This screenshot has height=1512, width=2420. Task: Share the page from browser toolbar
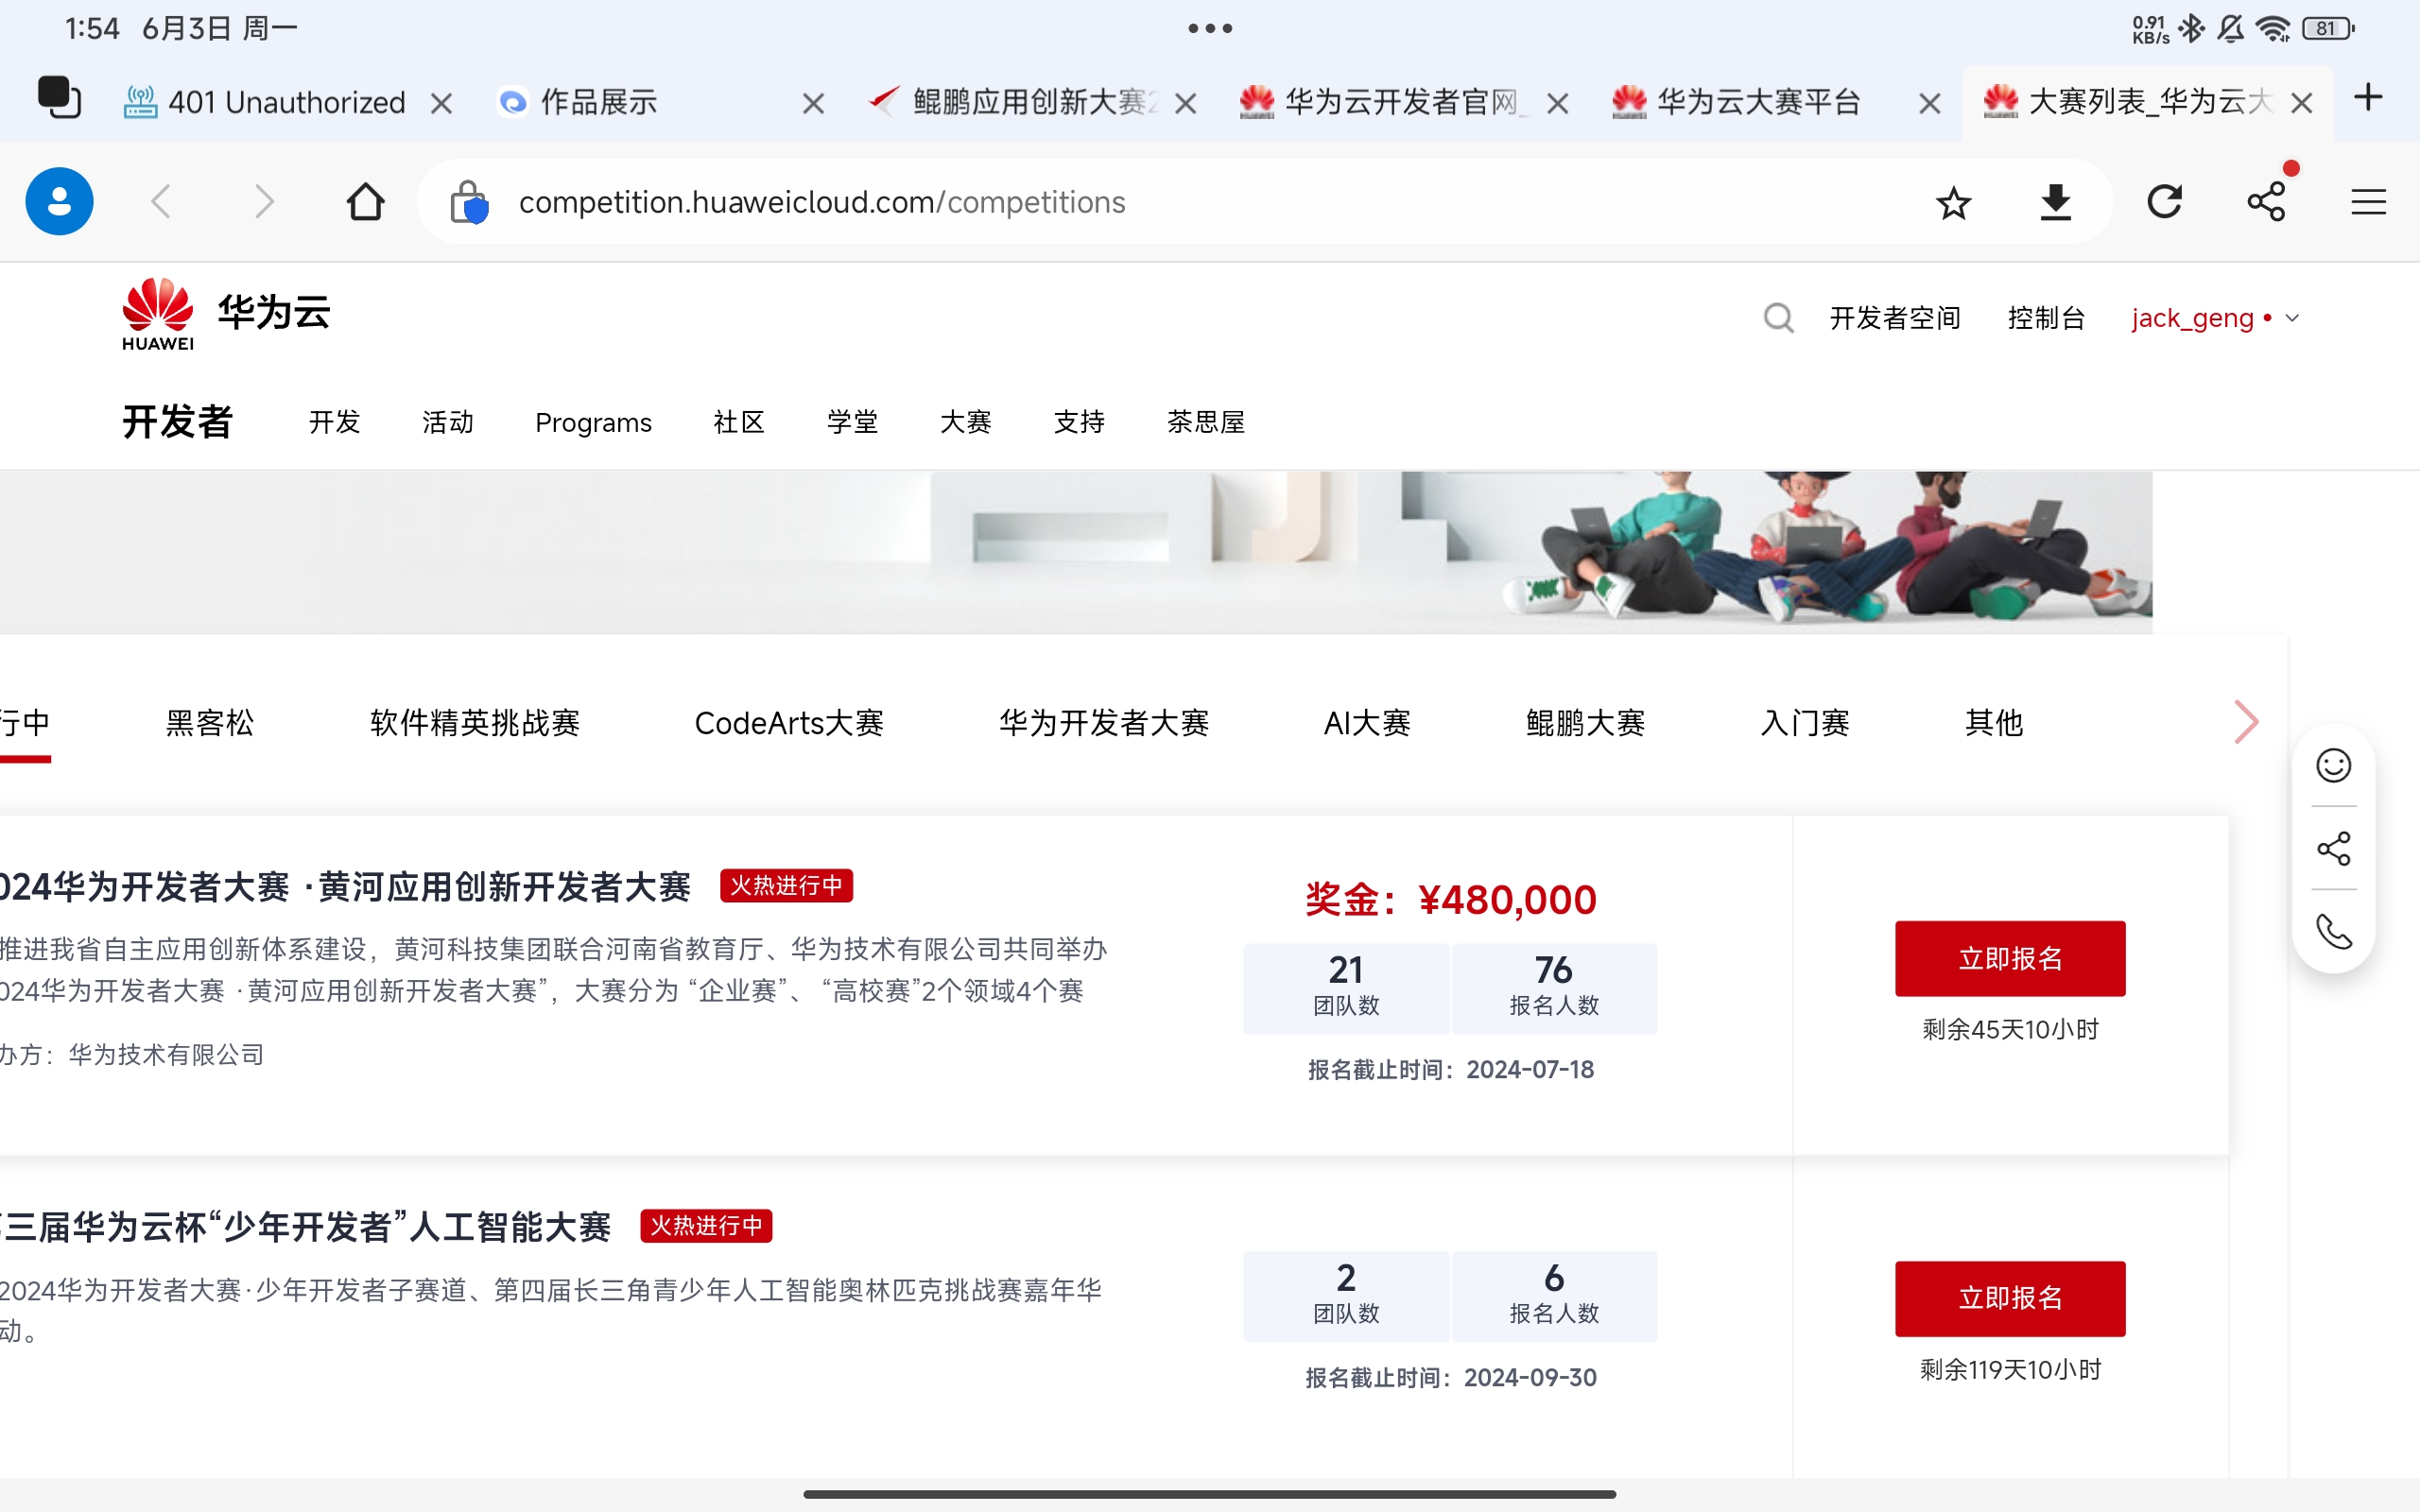2266,202
